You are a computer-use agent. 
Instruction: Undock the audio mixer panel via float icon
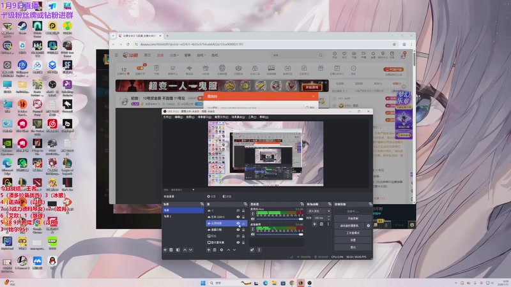pos(301,204)
